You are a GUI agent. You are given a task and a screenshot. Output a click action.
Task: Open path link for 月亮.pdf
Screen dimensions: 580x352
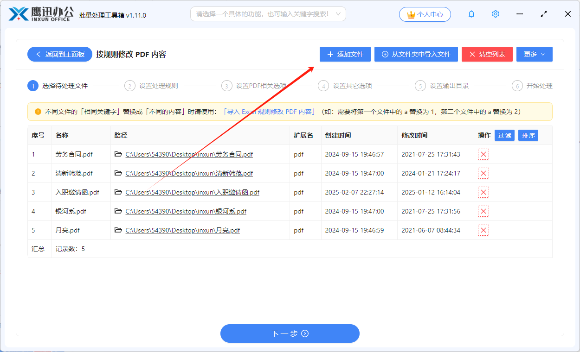[x=183, y=230]
